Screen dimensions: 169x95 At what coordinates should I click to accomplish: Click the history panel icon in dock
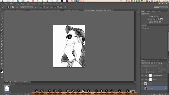click(138, 13)
